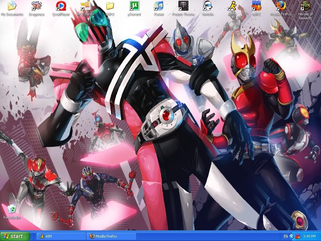The image size is (321, 241).
Task: Select the Recycle Bin icon
Action: pos(12,212)
